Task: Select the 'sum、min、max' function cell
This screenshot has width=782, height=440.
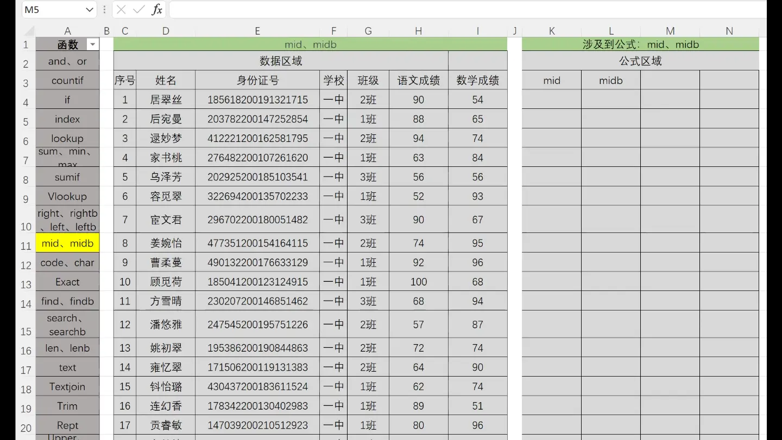Action: click(x=67, y=158)
